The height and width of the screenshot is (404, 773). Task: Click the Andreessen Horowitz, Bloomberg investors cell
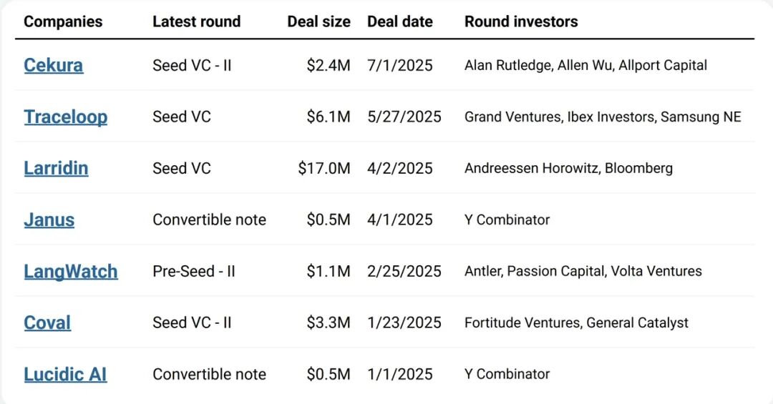coord(568,168)
